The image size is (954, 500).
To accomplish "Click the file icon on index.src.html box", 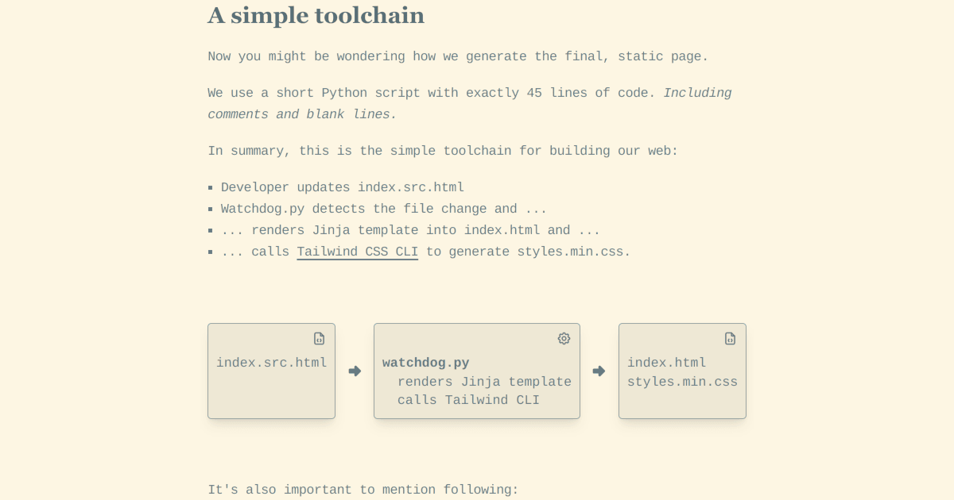I will [x=319, y=338].
